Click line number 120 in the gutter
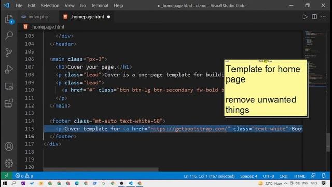The image size is (332, 187). (30, 167)
